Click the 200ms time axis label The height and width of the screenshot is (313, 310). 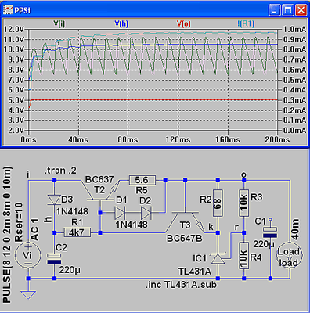[277, 139]
